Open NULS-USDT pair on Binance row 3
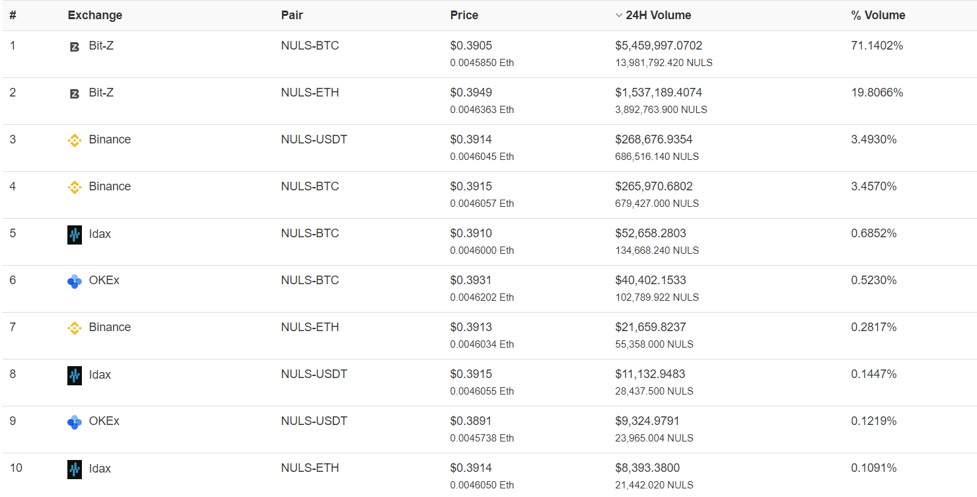 tap(314, 139)
